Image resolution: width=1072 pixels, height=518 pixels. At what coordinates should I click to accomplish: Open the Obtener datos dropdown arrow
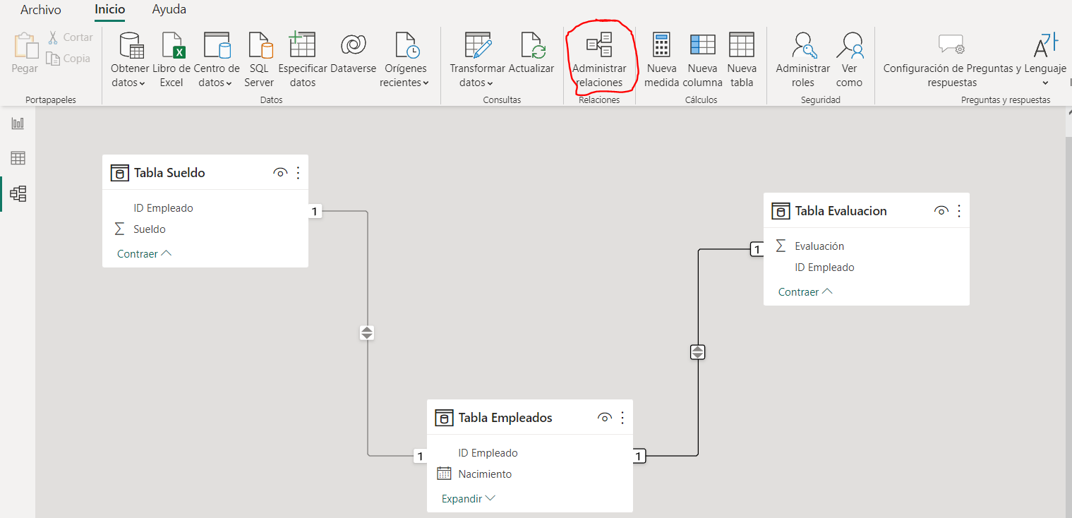[142, 83]
